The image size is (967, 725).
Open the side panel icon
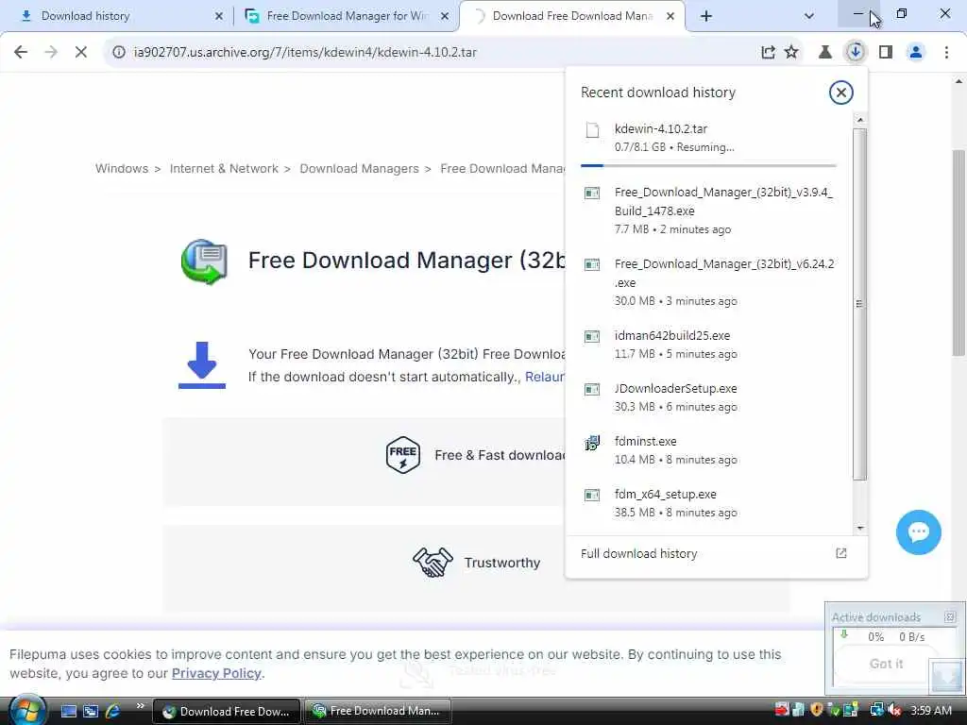pos(886,53)
